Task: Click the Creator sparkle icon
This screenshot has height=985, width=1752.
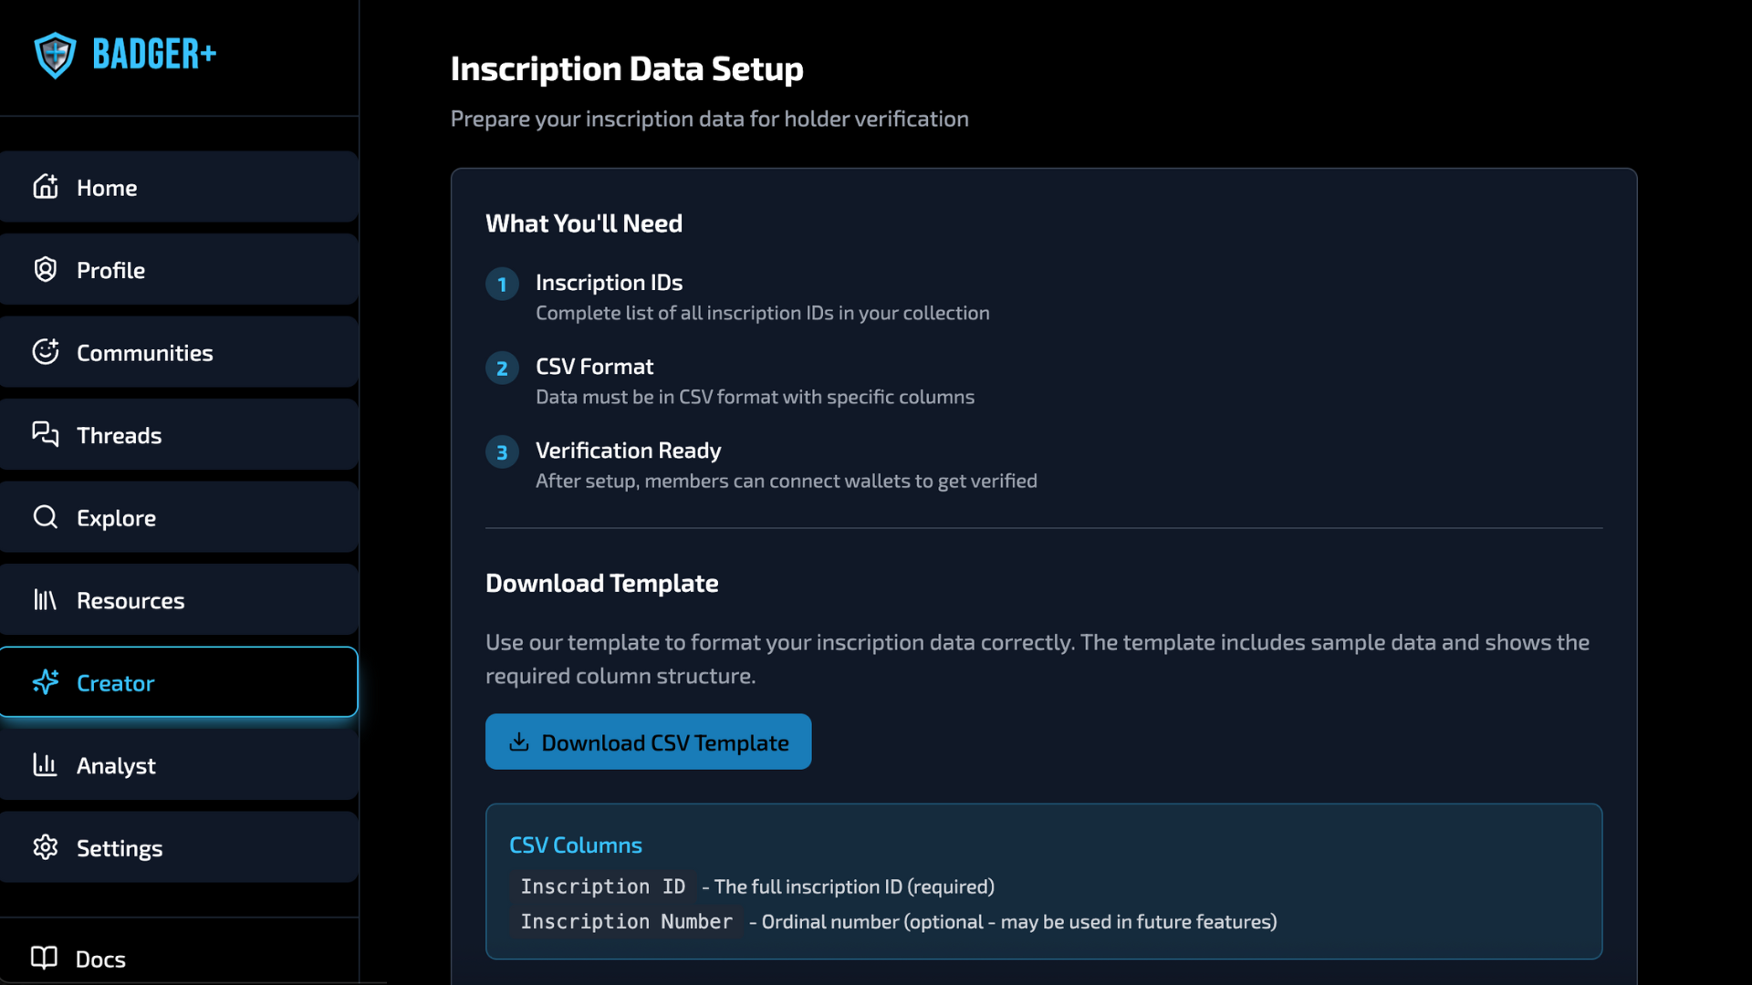Action: point(46,682)
